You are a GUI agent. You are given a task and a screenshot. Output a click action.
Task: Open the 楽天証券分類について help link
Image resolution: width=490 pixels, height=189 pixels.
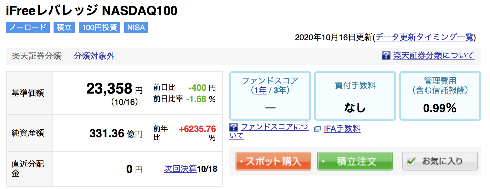[x=434, y=56]
